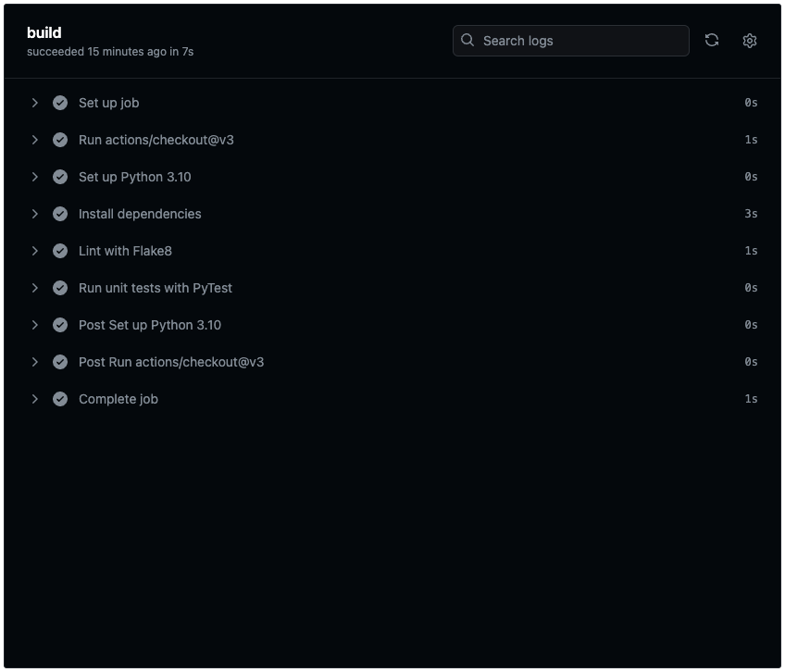Expand the Run actions/checkout@v3 step chevron
The height and width of the screenshot is (672, 785).
tap(34, 140)
